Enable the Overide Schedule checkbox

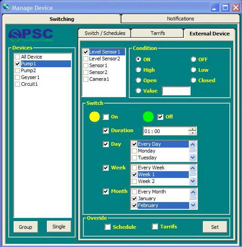[107, 227]
